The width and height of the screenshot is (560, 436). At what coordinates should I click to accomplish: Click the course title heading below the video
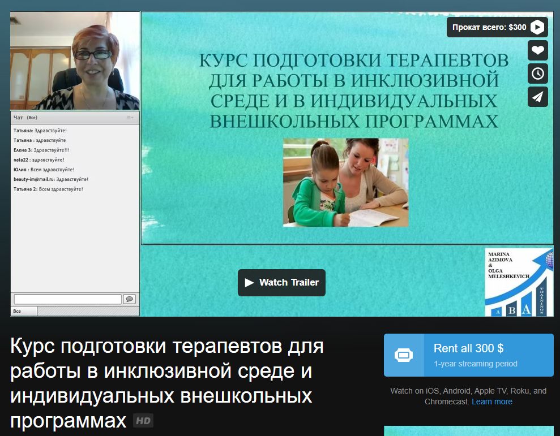tap(166, 383)
